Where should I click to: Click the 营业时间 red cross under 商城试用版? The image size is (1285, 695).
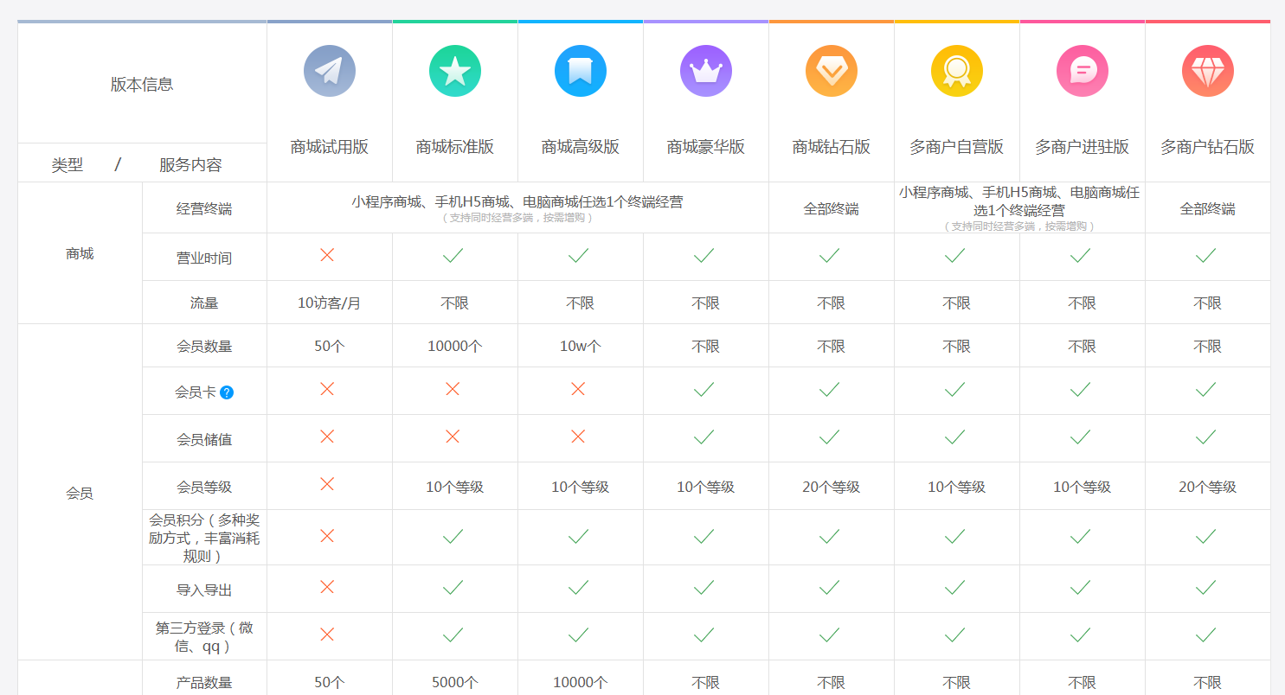327,255
